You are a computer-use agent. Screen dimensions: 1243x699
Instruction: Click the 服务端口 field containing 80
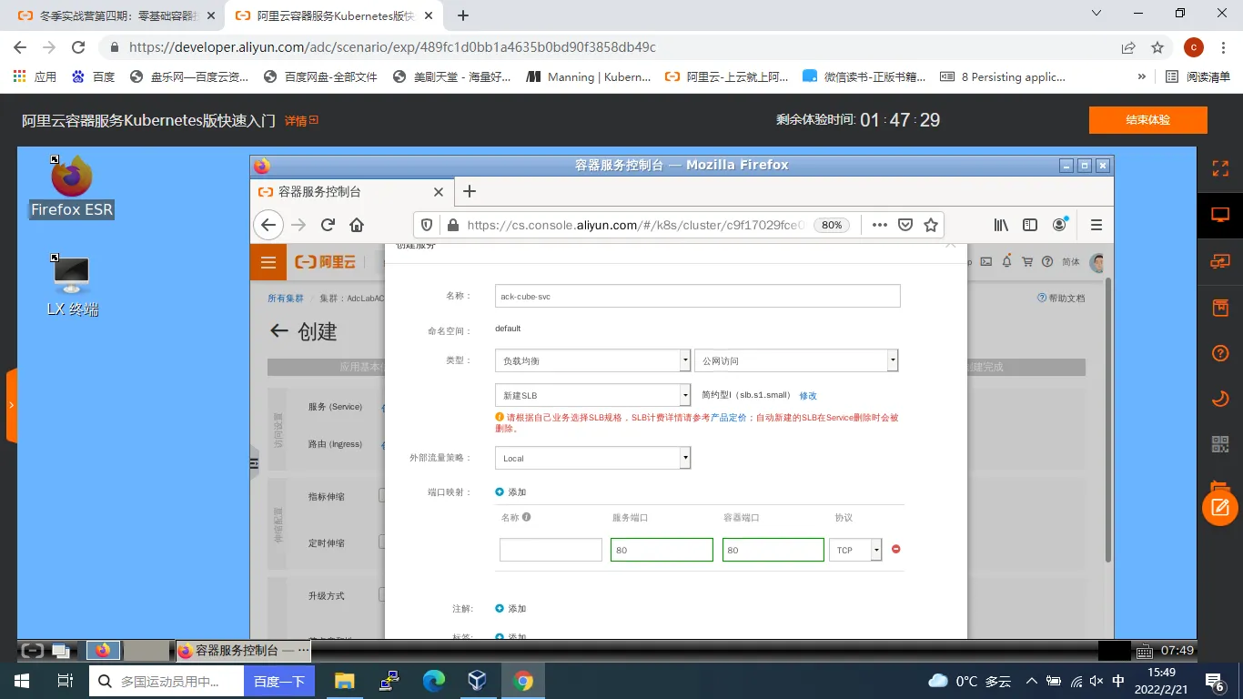point(662,550)
